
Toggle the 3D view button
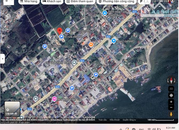pyautogui.click(x=171, y=89)
